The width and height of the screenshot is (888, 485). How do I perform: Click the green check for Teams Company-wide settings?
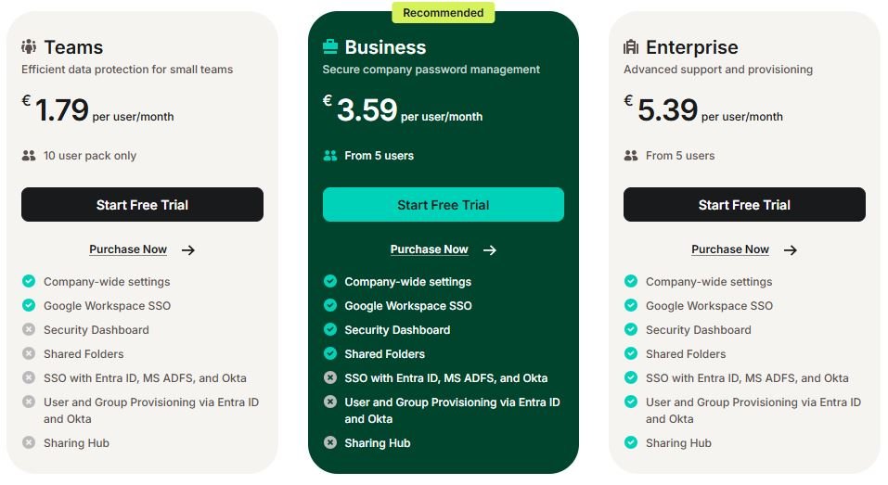coord(29,281)
